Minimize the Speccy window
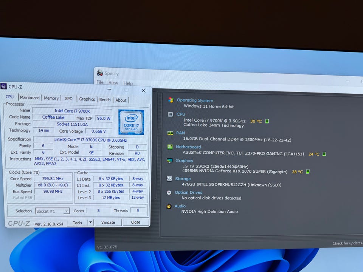The width and height of the screenshot is (363, 272). click(x=348, y=81)
